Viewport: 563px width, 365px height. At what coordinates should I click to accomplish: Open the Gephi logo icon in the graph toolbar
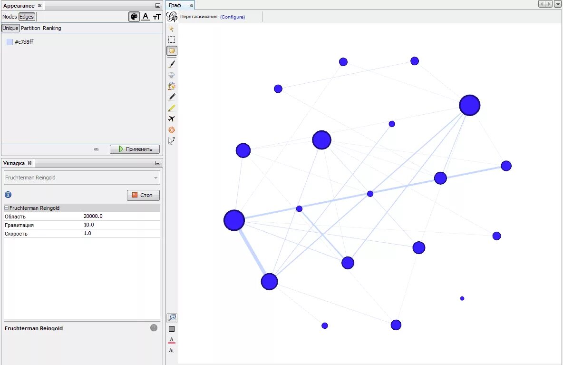point(172,17)
